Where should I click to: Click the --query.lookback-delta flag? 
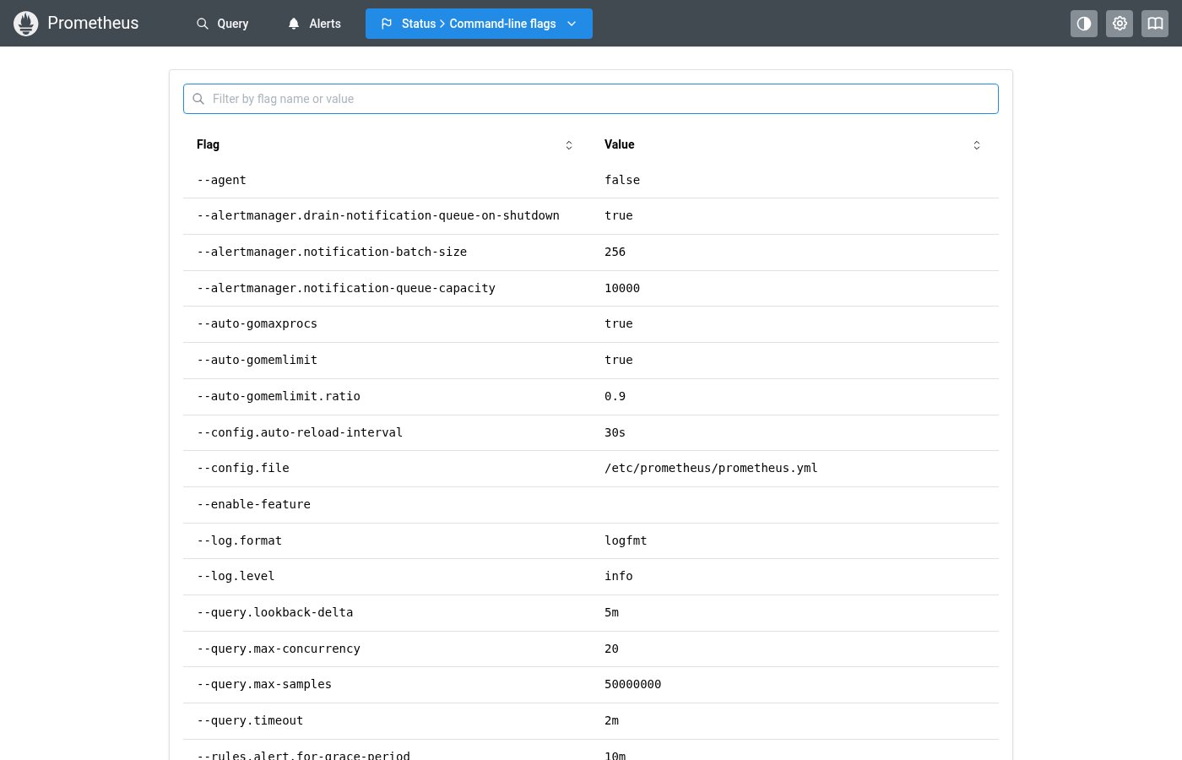coord(275,612)
